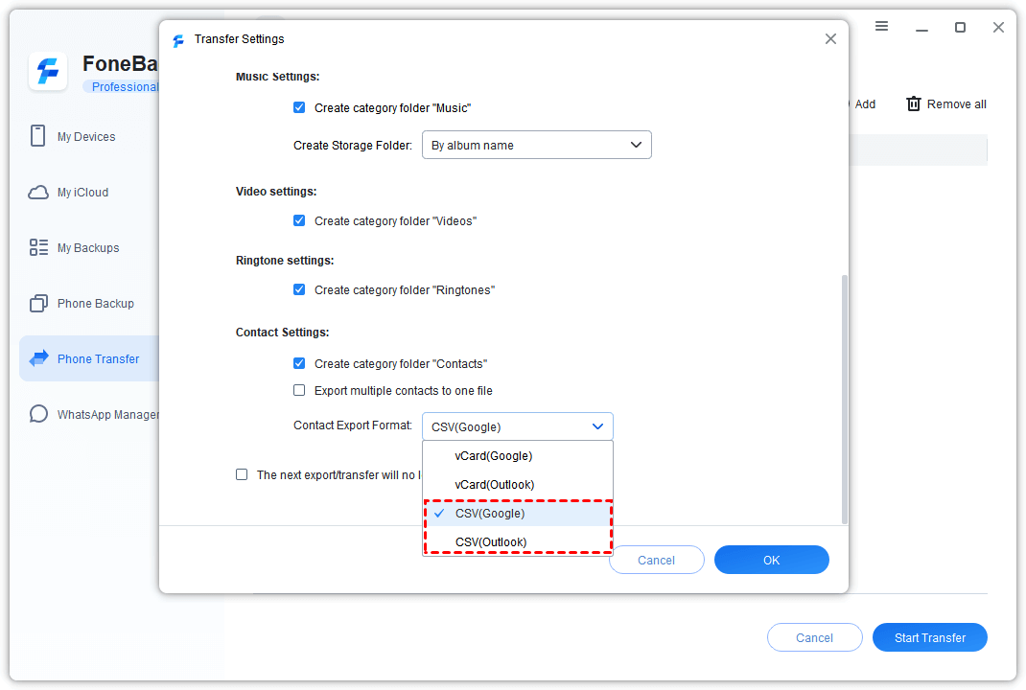Open the By album name dropdown
Viewport: 1026px width, 690px height.
(536, 145)
